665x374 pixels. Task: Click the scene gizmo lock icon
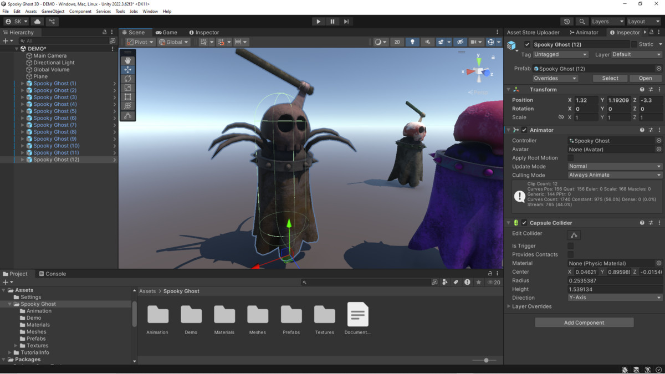point(493,57)
